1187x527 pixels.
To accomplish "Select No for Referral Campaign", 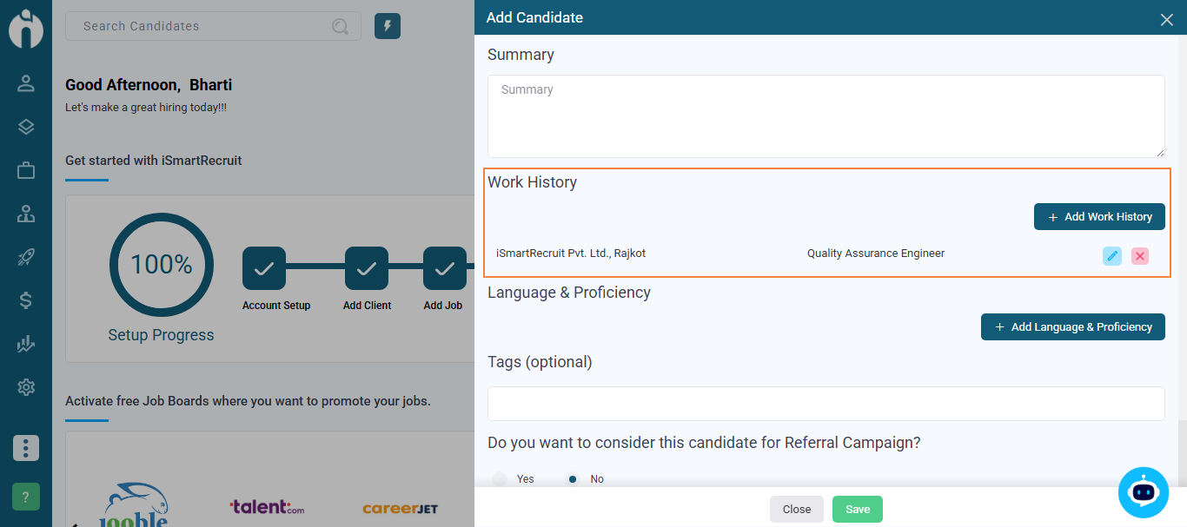I will click(573, 479).
